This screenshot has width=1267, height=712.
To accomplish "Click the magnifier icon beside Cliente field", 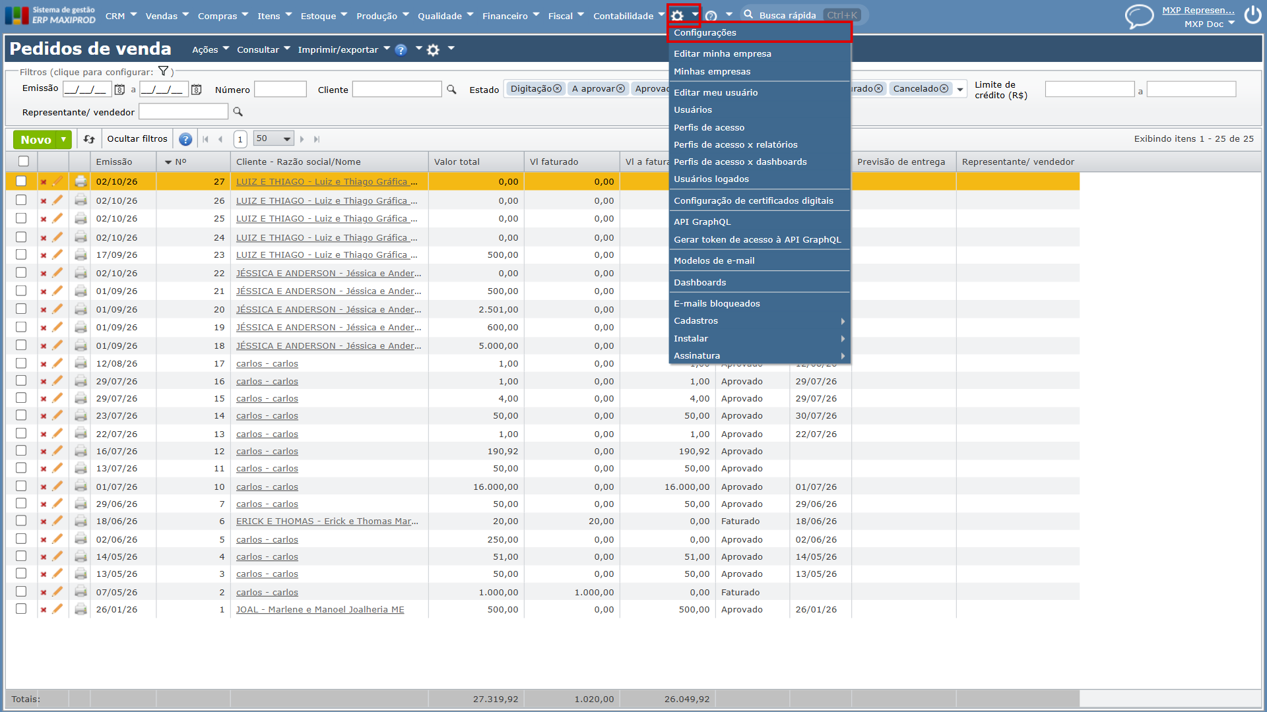I will (x=451, y=90).
